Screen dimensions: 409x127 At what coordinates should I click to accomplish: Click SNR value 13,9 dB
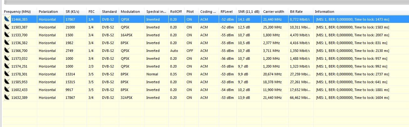click(244, 98)
